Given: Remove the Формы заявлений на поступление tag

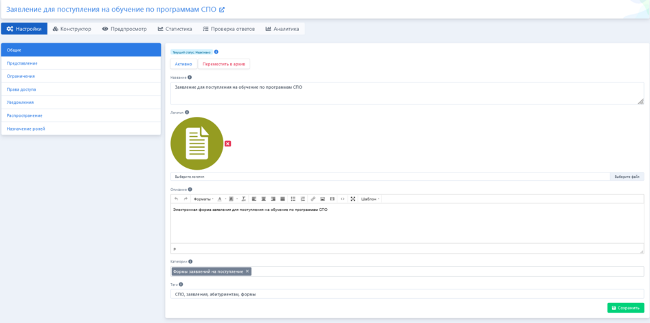Looking at the screenshot, I should pos(247,271).
